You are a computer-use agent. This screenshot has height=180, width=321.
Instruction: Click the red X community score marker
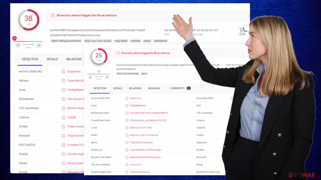15,38
